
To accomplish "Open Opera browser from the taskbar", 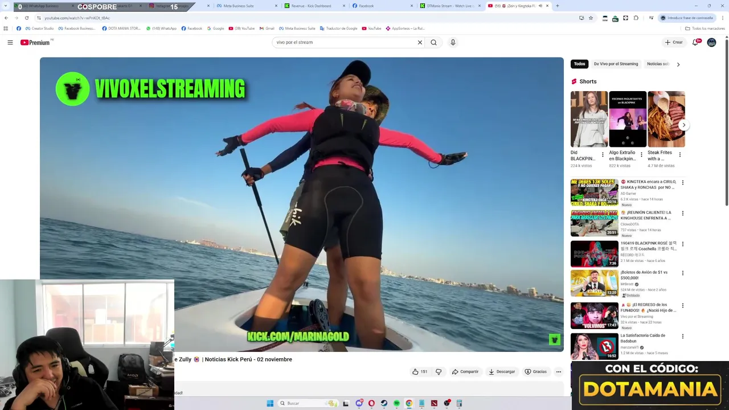I will pyautogui.click(x=371, y=403).
